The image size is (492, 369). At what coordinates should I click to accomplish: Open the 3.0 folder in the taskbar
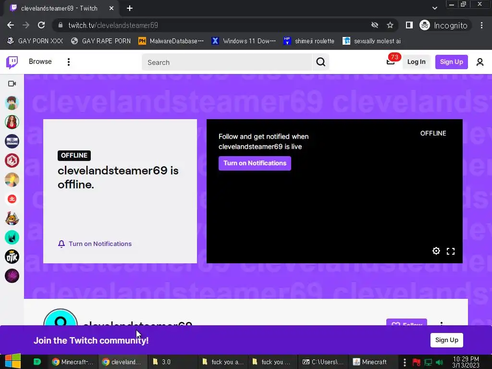[x=172, y=362]
